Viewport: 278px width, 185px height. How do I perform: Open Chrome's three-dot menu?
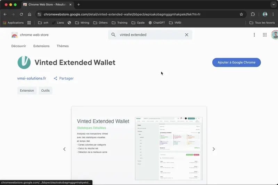click(x=273, y=14)
